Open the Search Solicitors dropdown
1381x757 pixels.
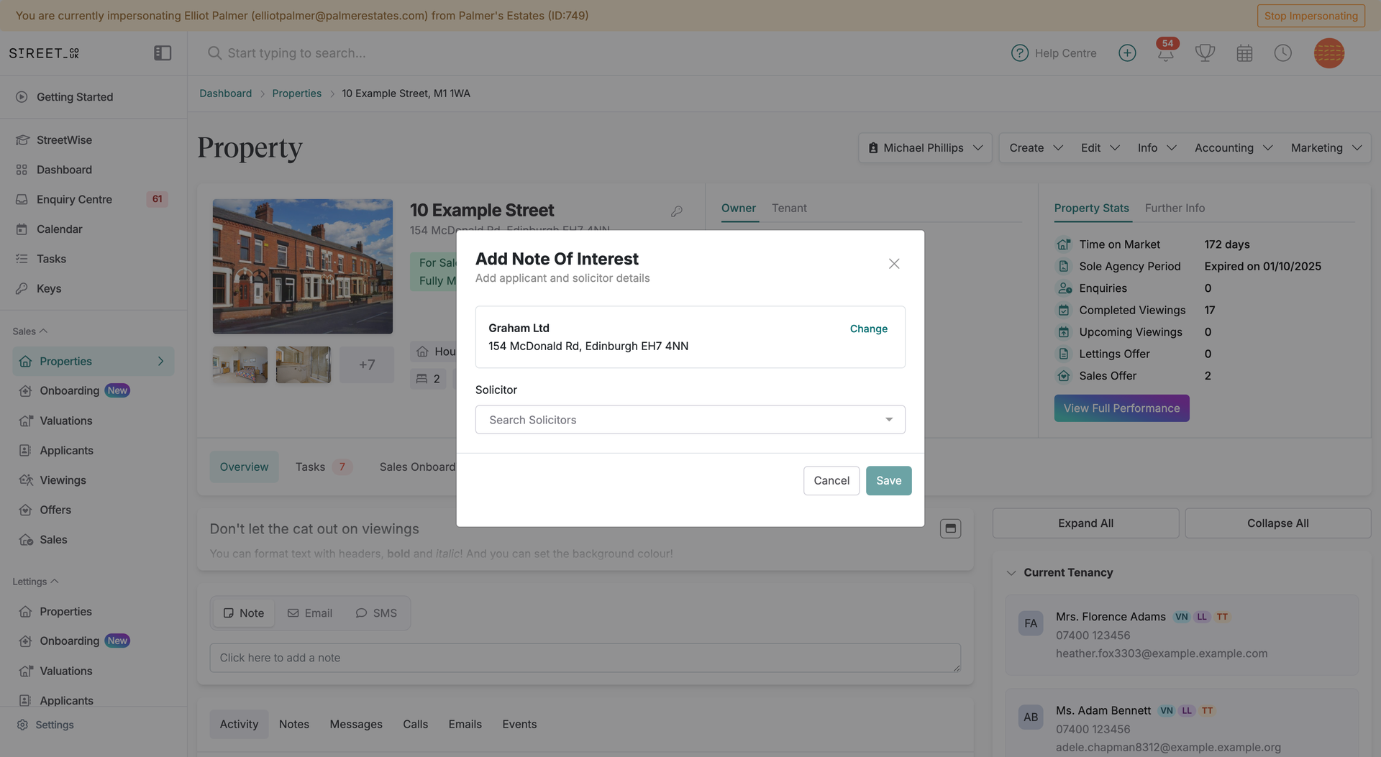point(690,419)
